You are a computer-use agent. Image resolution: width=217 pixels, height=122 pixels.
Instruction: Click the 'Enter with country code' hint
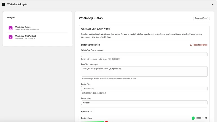pyautogui.click(x=101, y=59)
